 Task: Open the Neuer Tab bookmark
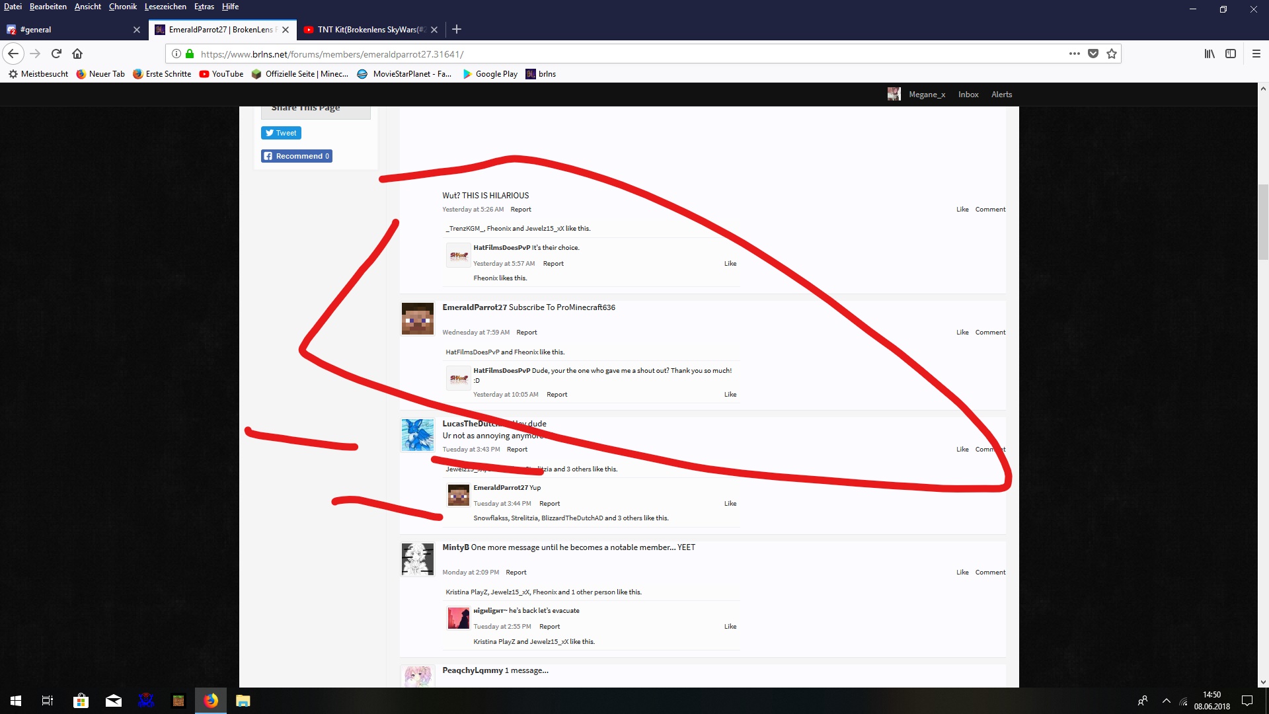100,74
